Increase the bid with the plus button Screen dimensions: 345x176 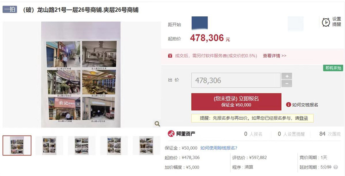(x=287, y=76)
